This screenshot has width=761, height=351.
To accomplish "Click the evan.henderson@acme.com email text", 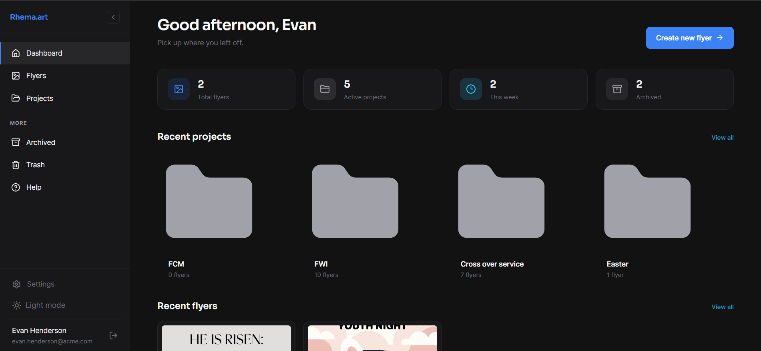I will [x=52, y=341].
